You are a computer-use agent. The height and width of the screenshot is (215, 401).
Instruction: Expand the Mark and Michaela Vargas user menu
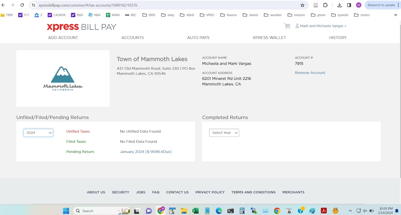(x=323, y=26)
